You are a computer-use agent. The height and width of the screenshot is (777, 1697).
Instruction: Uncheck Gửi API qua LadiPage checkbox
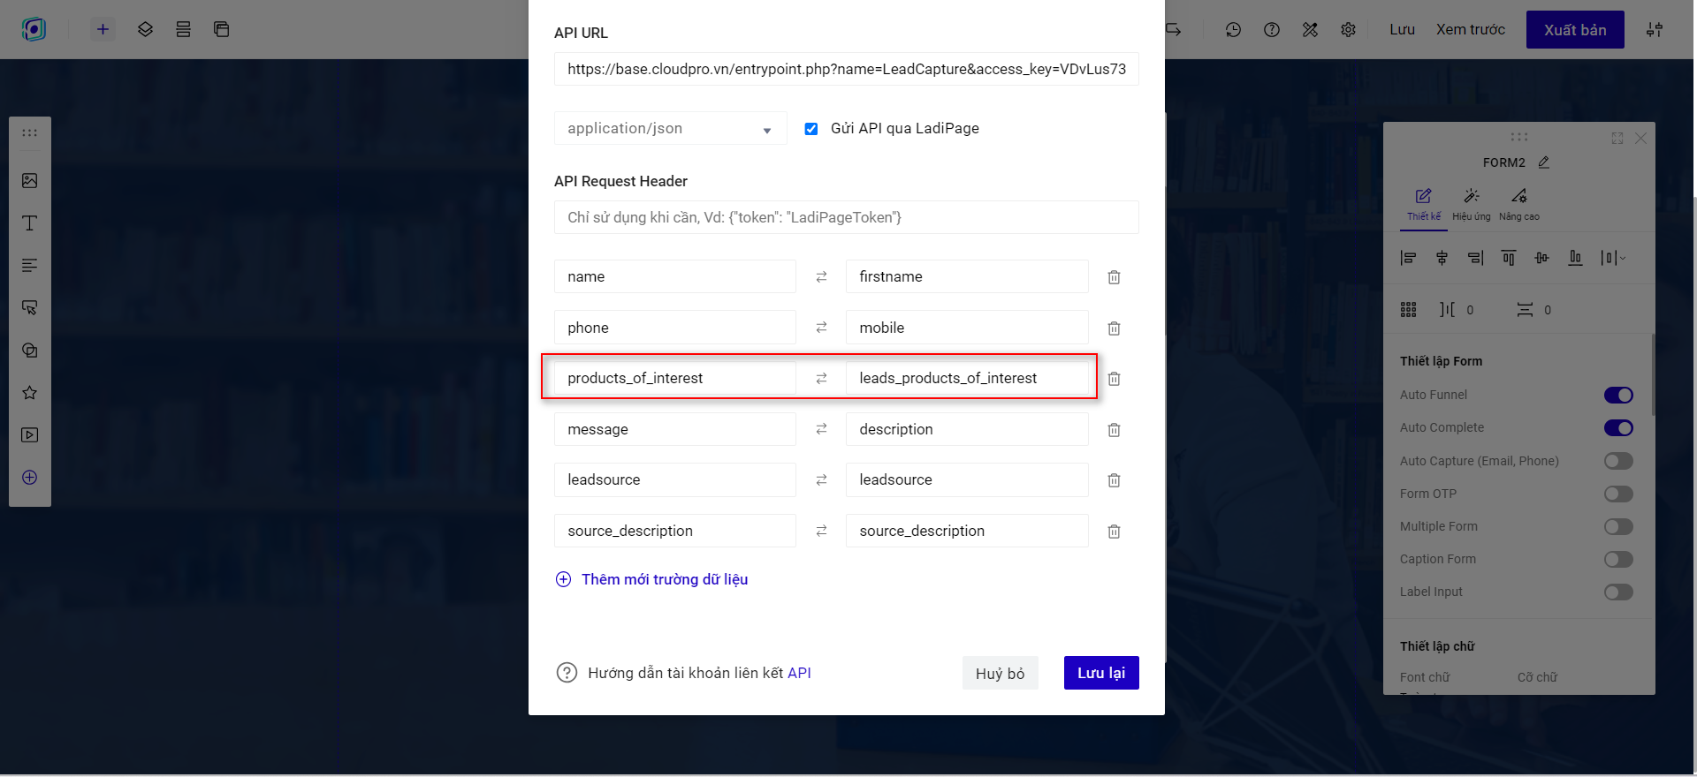click(x=810, y=129)
